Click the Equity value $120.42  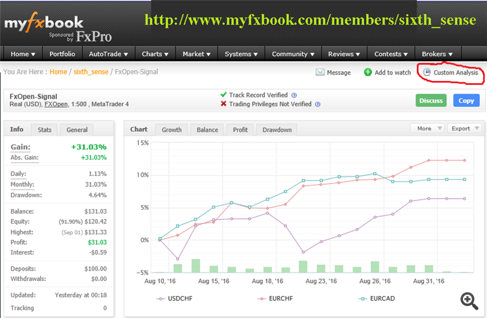tap(95, 221)
